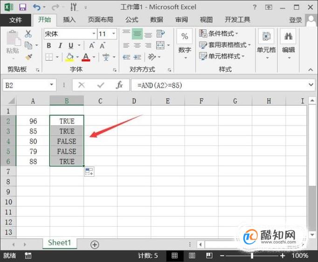Toggle Bold formatting
The image size is (318, 262).
48,45
